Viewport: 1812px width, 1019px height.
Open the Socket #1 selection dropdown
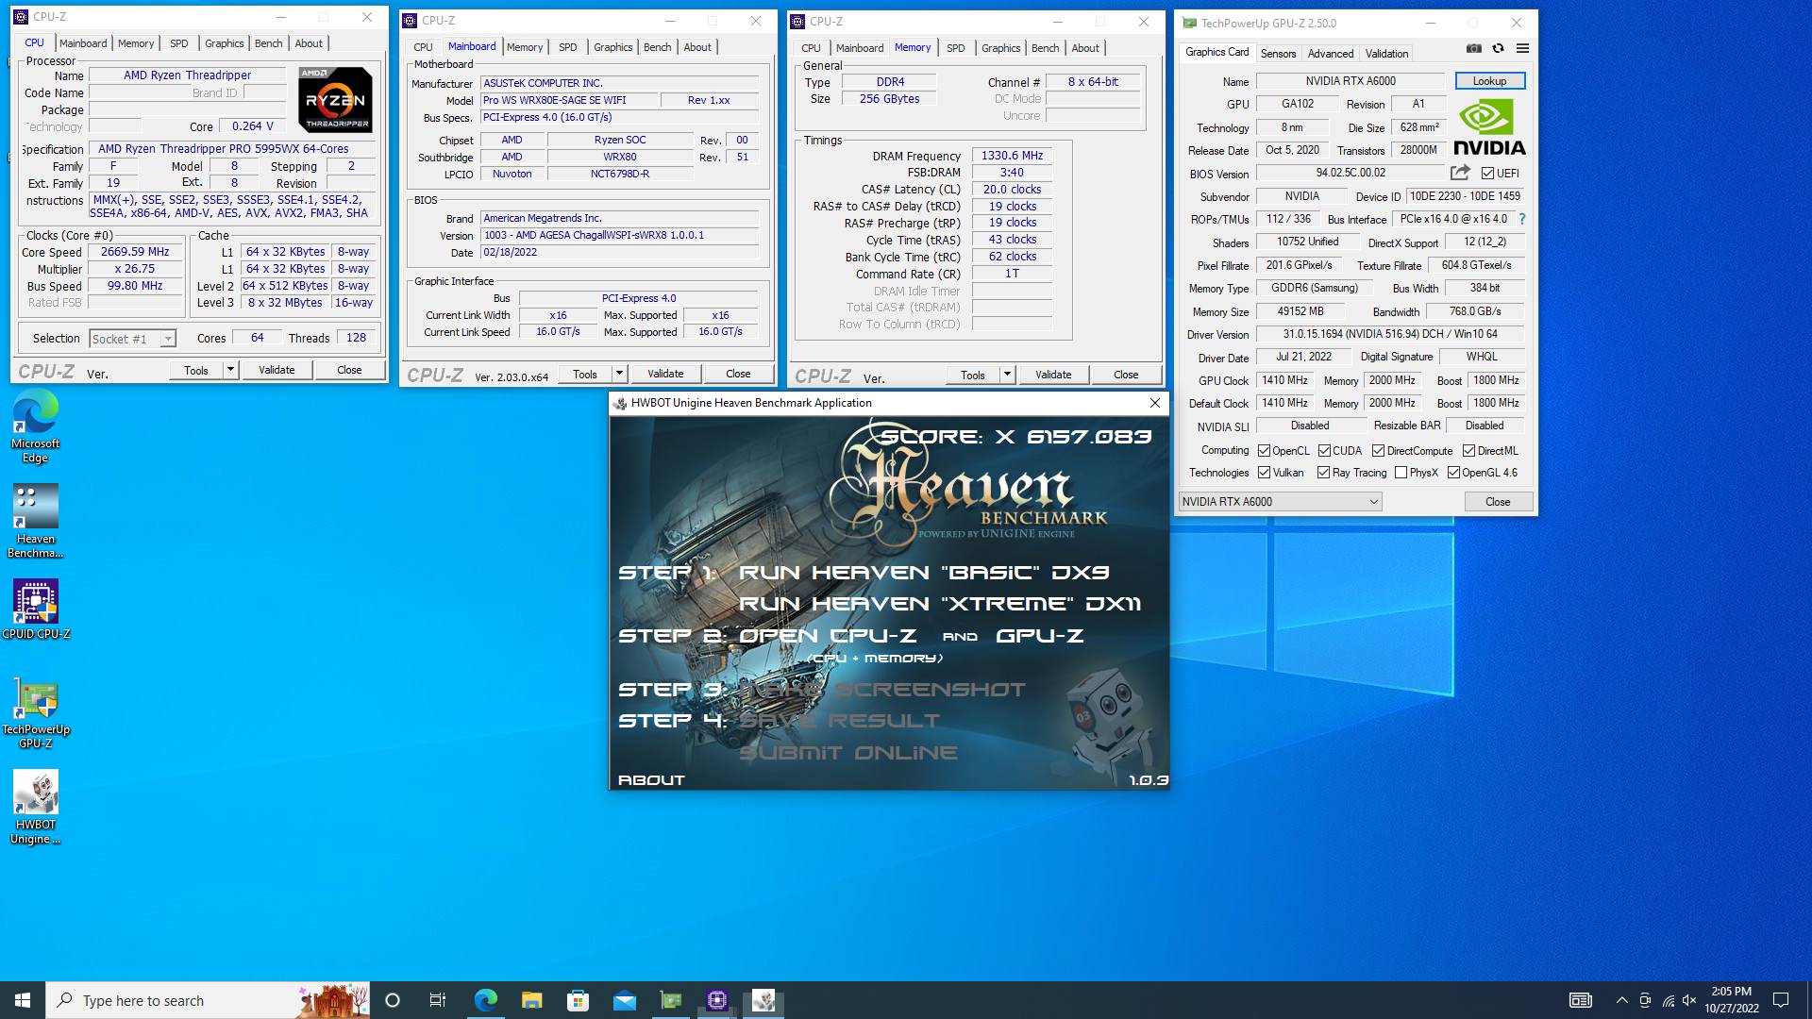pyautogui.click(x=132, y=339)
